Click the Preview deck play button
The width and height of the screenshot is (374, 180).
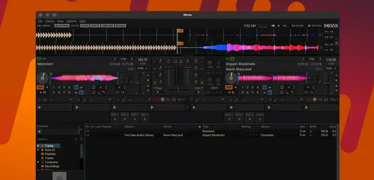click(40, 131)
